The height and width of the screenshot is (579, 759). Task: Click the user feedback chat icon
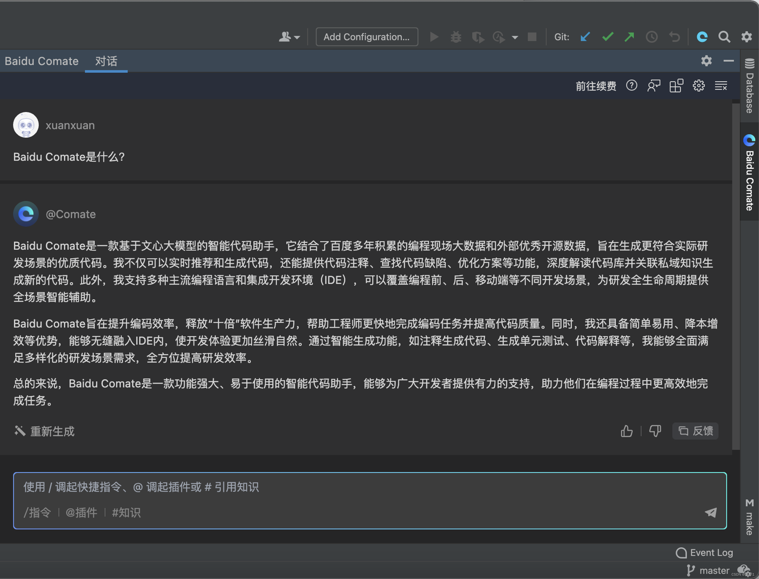pyautogui.click(x=654, y=86)
